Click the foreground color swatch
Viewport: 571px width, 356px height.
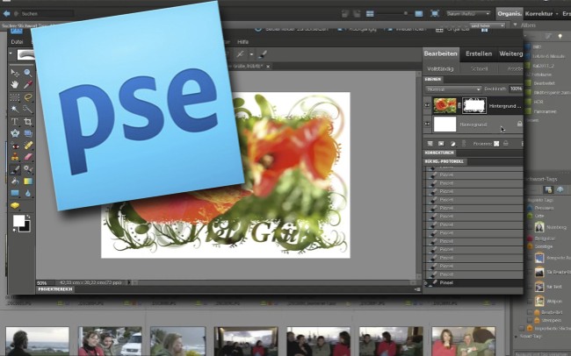18,221
